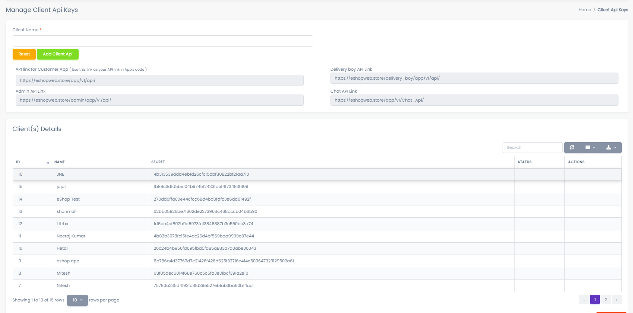The width and height of the screenshot is (633, 313).
Task: Click the Client Api Keys breadcrumb
Action: pos(613,10)
